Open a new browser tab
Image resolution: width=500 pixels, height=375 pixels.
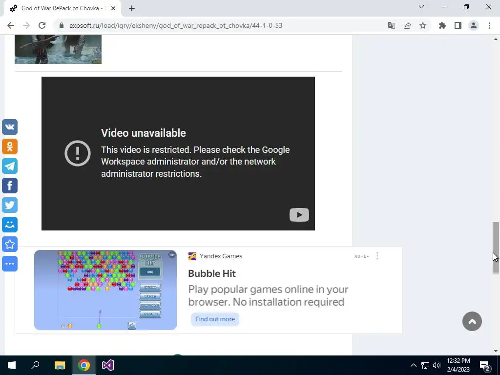tap(132, 8)
